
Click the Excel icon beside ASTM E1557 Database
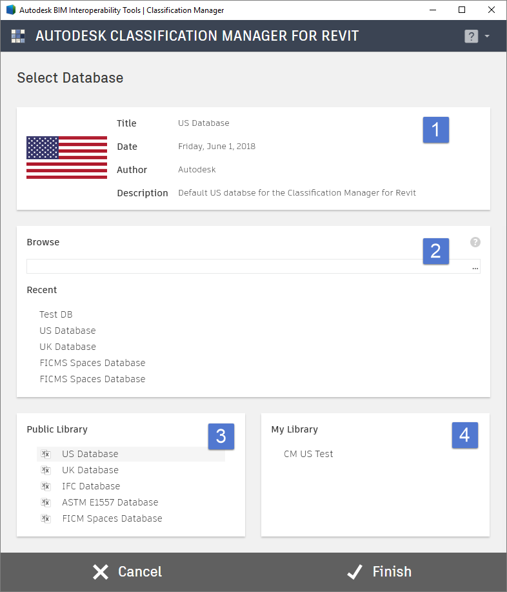point(46,502)
